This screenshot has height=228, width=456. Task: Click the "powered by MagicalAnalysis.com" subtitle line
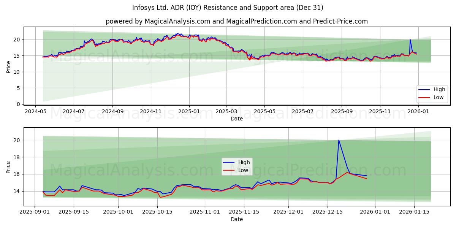click(236, 21)
